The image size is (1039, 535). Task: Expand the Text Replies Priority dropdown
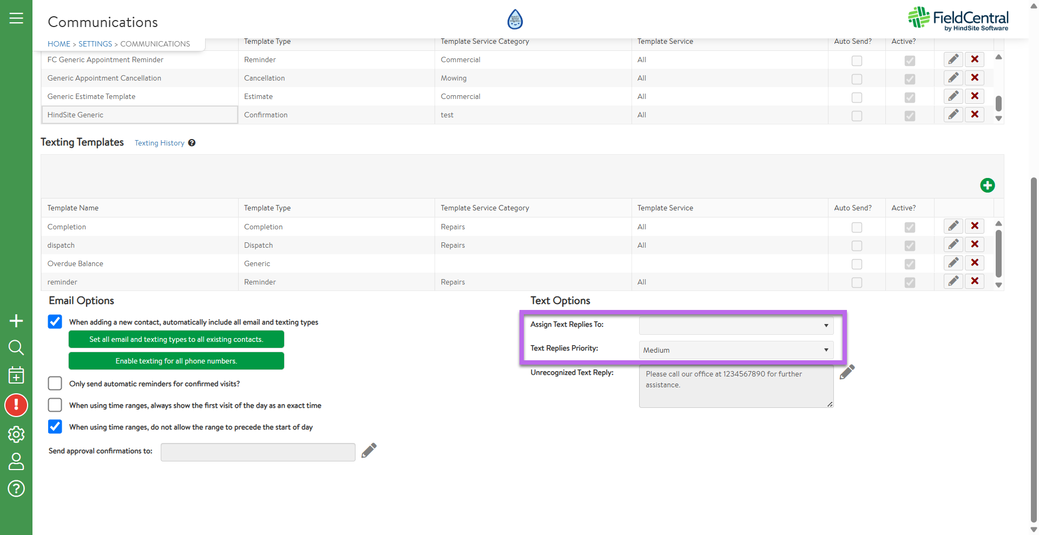click(736, 350)
